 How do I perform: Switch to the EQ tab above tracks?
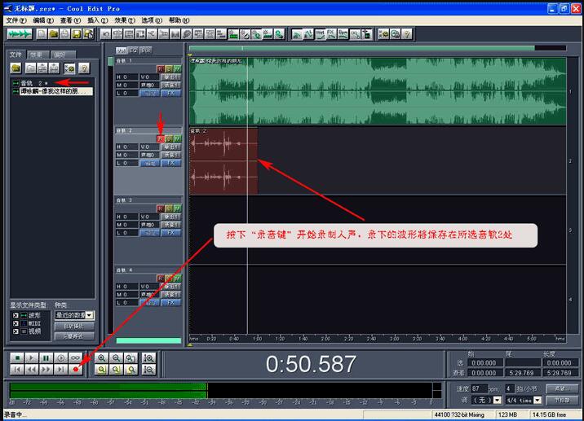click(x=133, y=50)
